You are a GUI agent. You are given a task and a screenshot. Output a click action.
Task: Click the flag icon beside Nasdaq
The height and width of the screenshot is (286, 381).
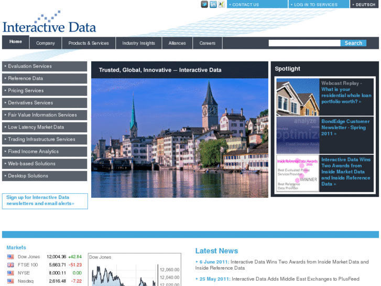click(x=10, y=281)
